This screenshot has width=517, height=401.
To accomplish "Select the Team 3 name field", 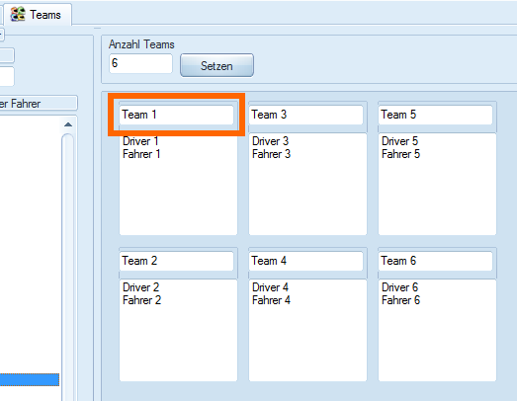I will 305,115.
